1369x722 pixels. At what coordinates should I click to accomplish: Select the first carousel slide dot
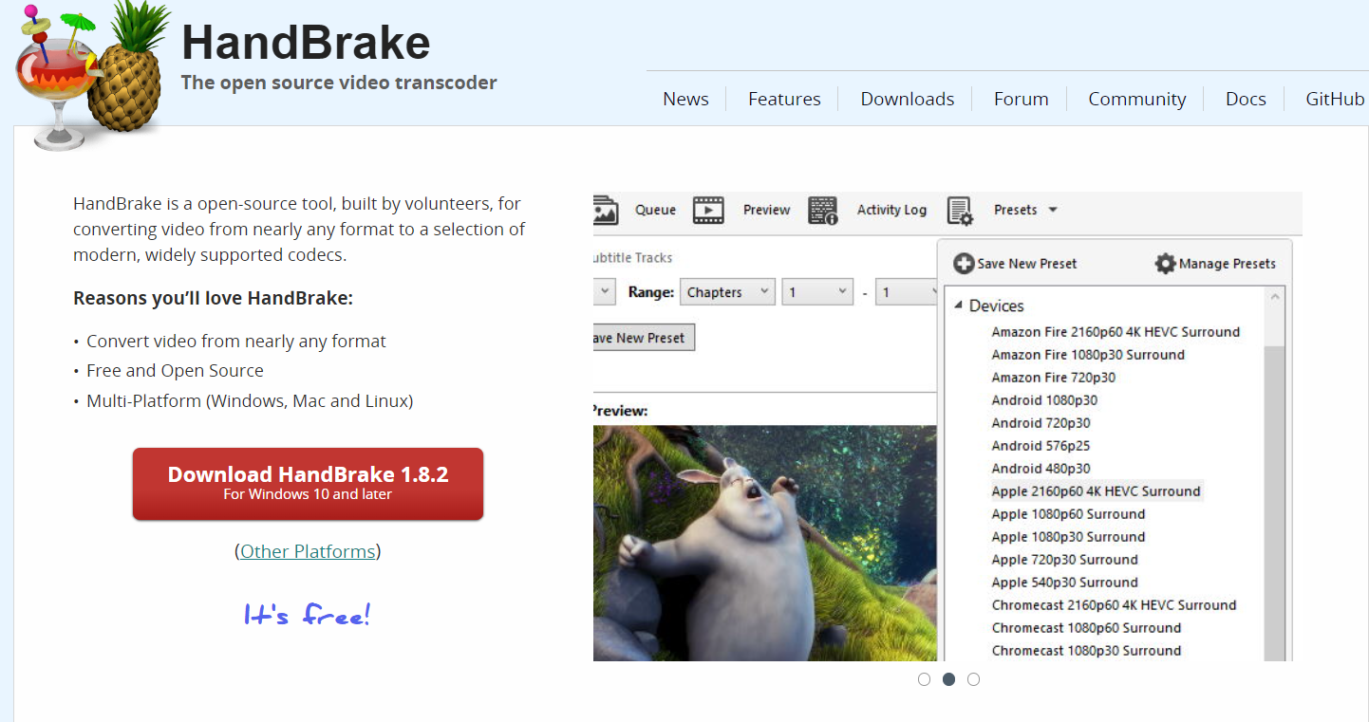924,679
